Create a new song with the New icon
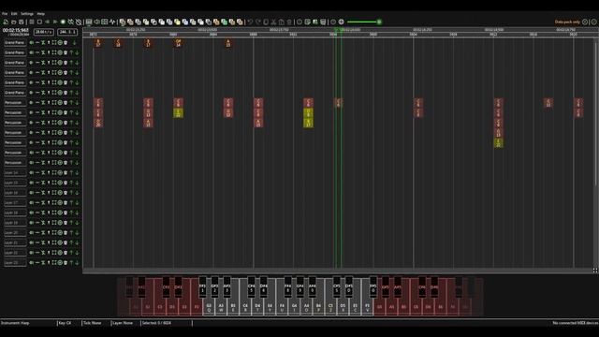The height and width of the screenshot is (337, 599). tap(6, 22)
